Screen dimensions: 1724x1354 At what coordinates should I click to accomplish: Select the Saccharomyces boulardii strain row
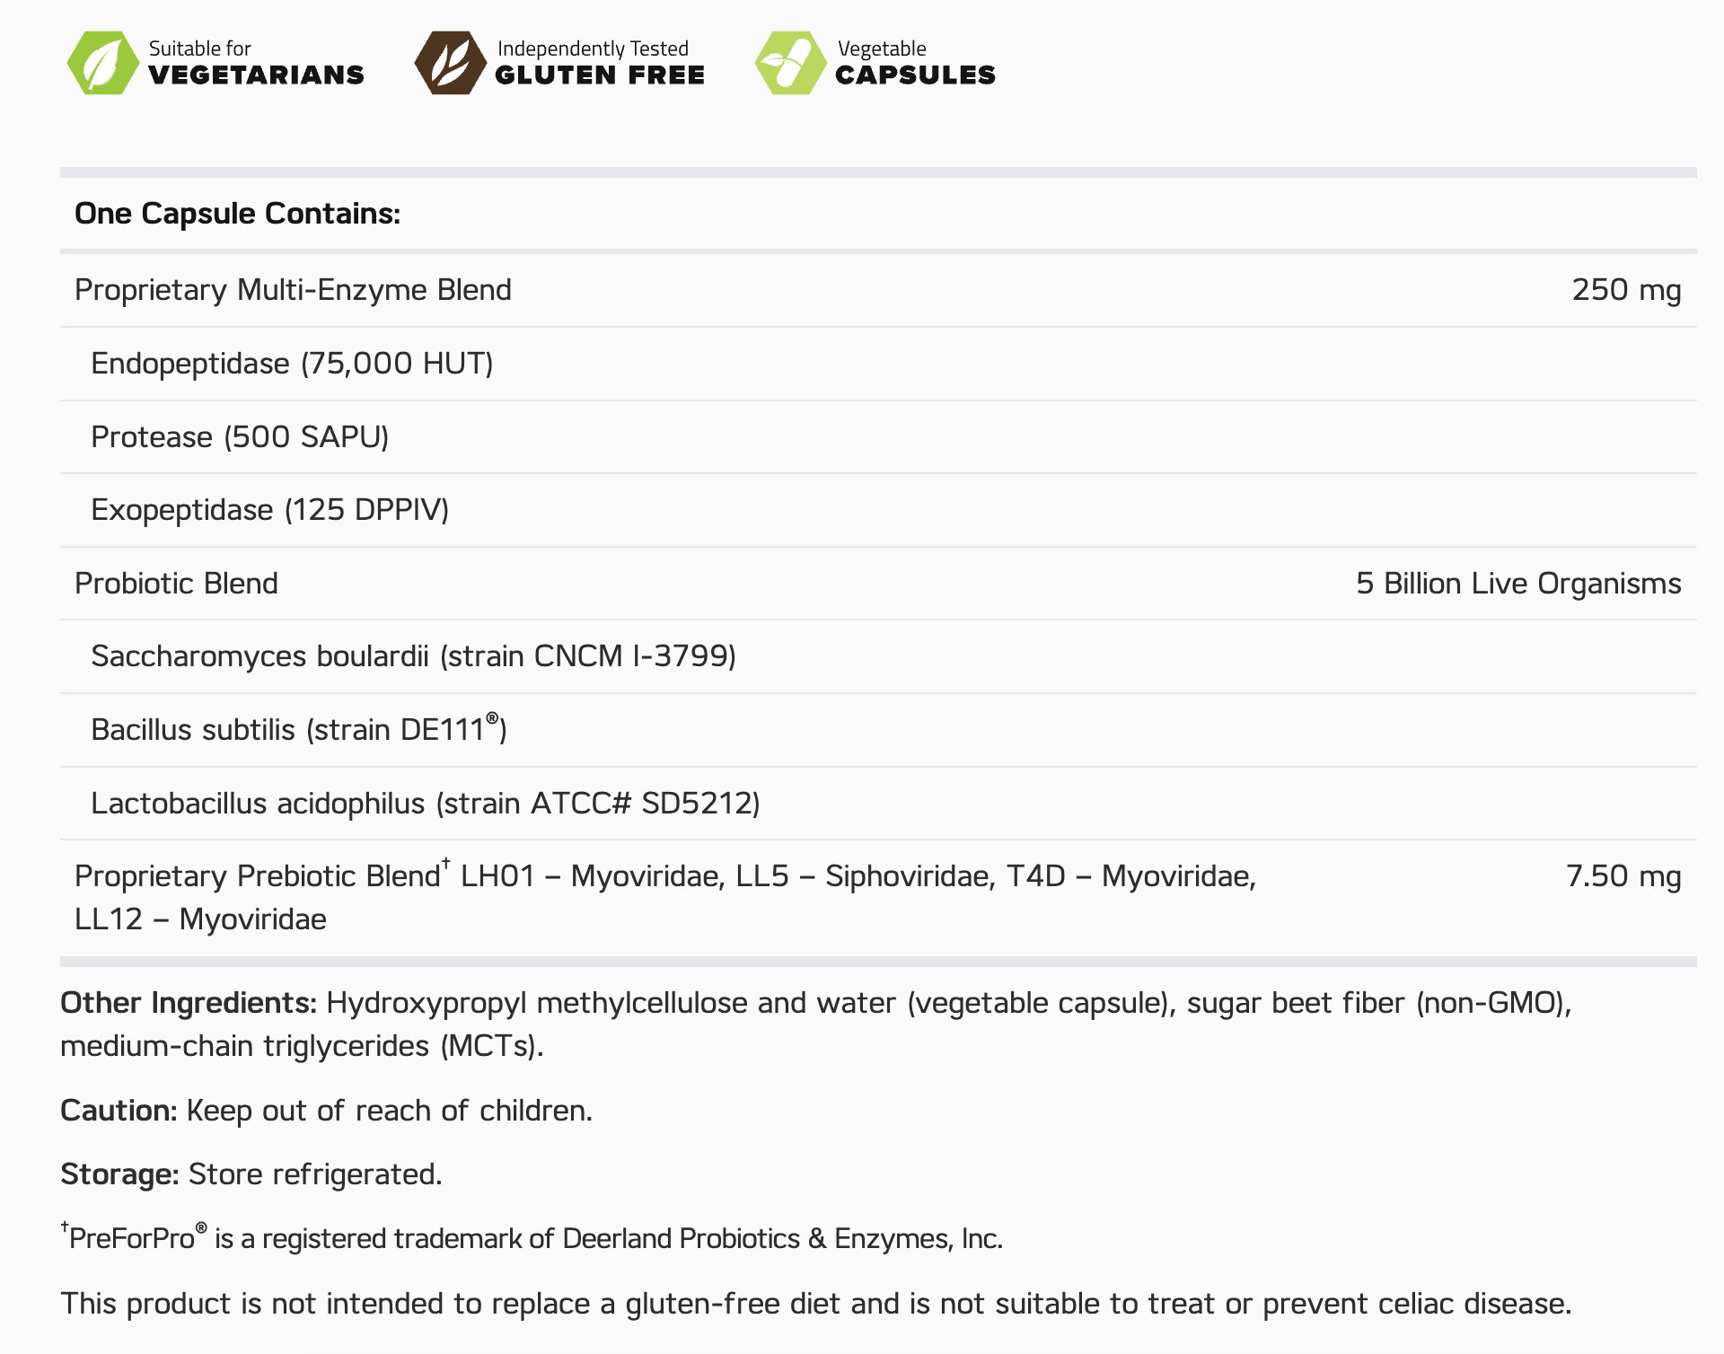(x=413, y=656)
